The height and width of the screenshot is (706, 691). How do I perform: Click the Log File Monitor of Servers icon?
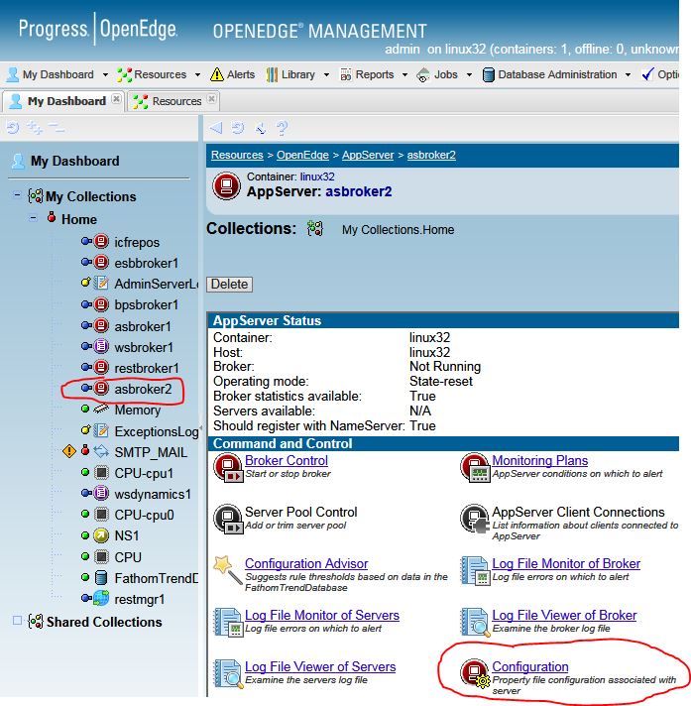pyautogui.click(x=228, y=622)
